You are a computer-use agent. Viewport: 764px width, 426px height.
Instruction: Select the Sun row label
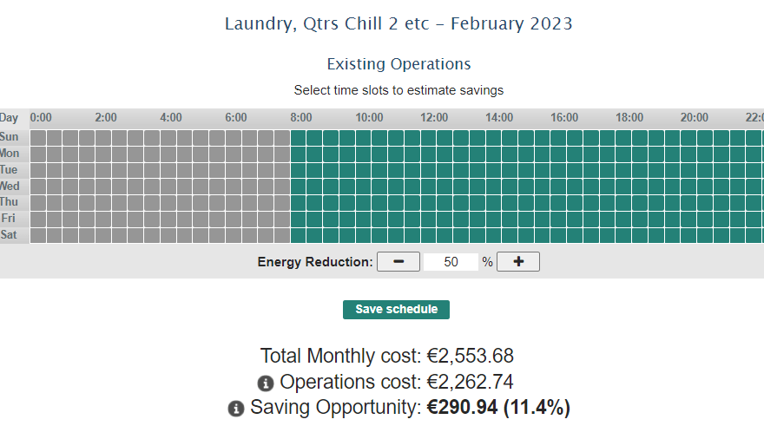[x=10, y=137]
